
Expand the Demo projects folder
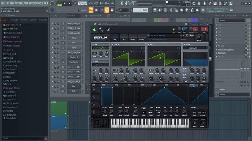pyautogui.click(x=13, y=65)
